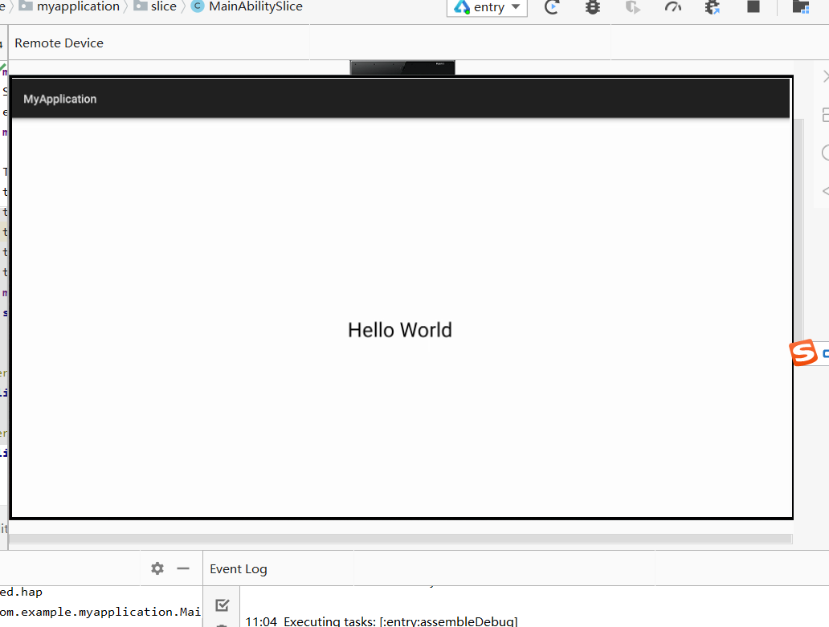The height and width of the screenshot is (627, 829).
Task: Open run panel settings gear
Action: tap(157, 568)
